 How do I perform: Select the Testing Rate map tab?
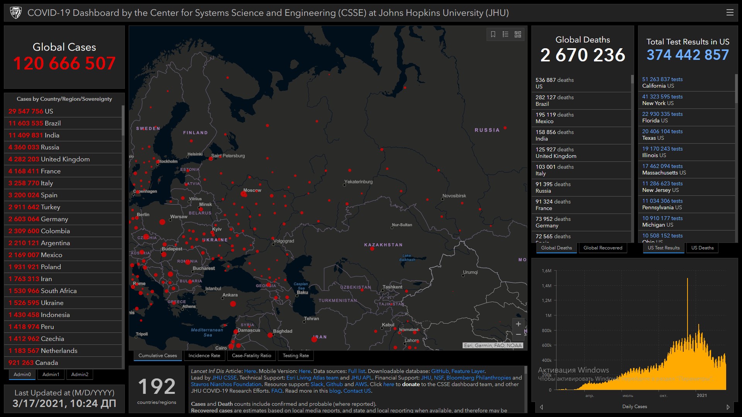(x=296, y=356)
